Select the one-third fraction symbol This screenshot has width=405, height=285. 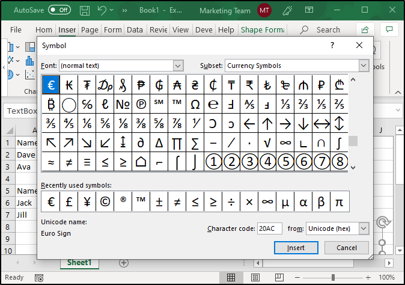(285, 104)
